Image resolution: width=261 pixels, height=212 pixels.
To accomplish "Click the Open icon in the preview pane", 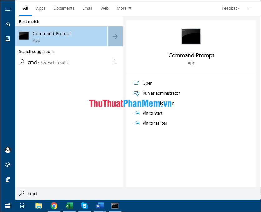I will tap(136, 83).
